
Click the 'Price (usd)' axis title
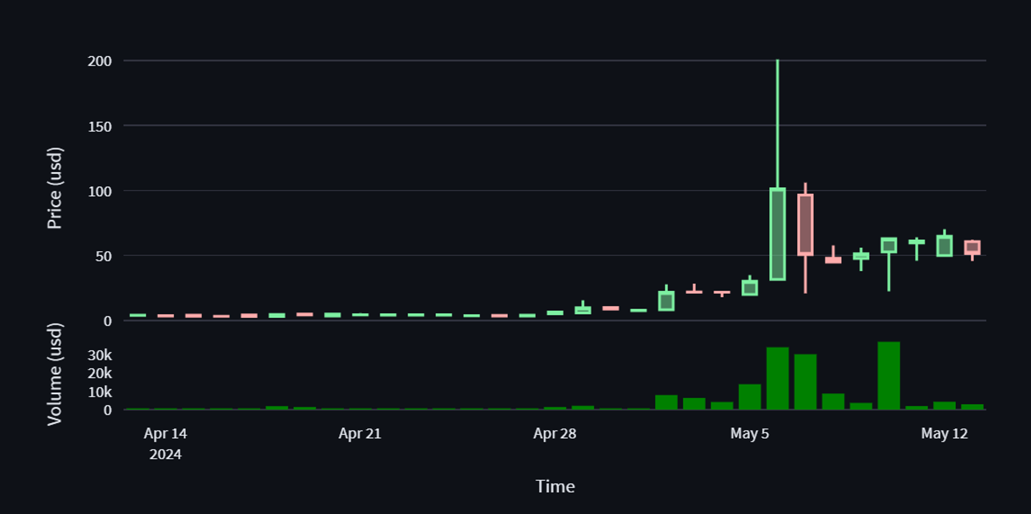(54, 188)
